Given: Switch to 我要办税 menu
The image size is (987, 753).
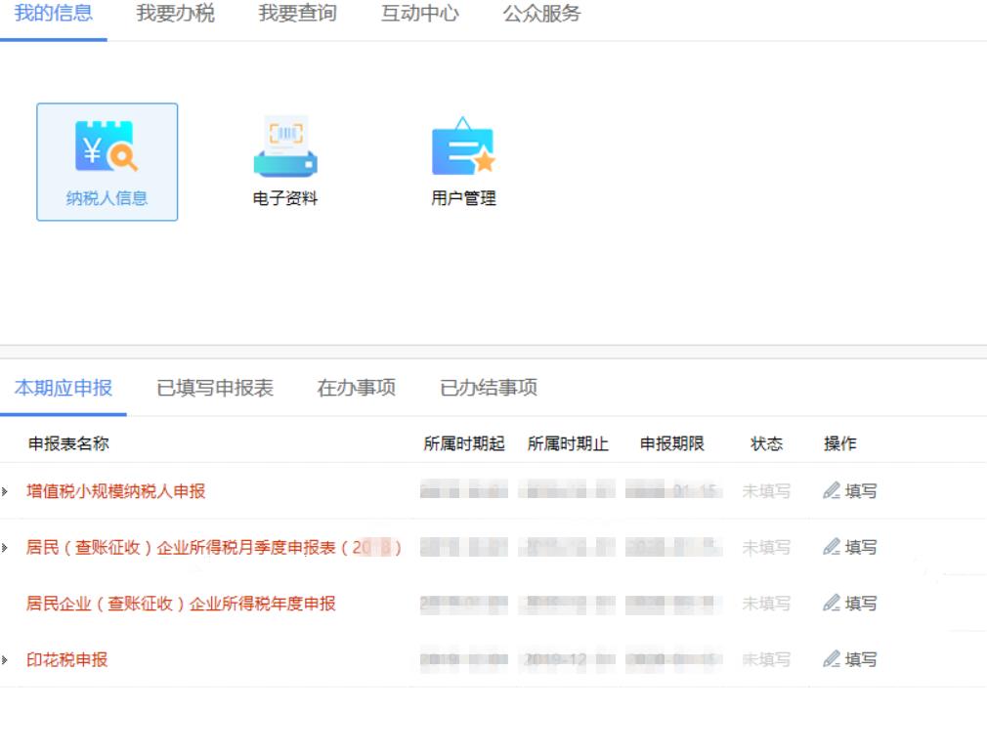Looking at the screenshot, I should (x=175, y=14).
